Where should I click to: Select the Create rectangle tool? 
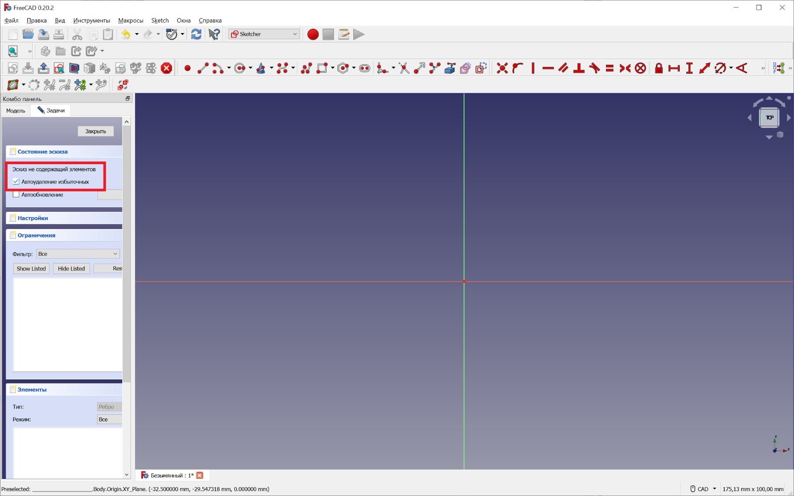tap(322, 68)
